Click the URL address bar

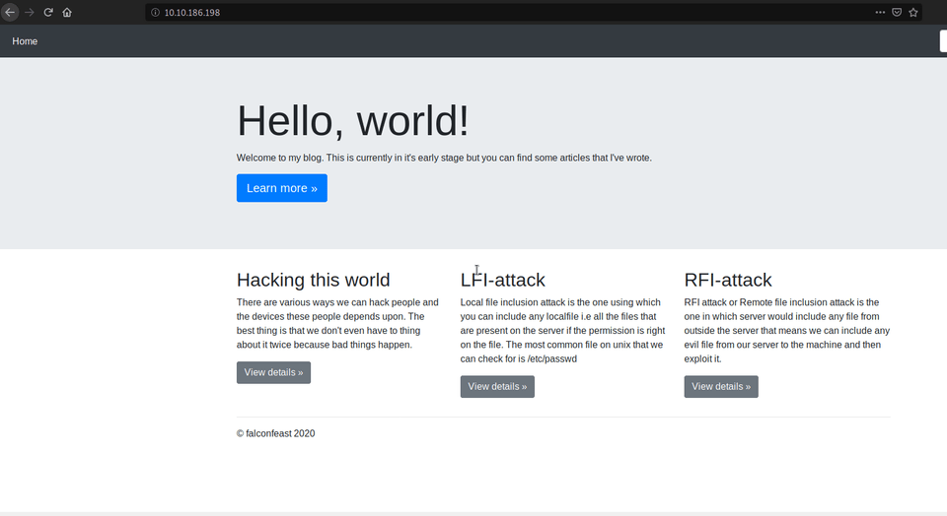point(493,12)
